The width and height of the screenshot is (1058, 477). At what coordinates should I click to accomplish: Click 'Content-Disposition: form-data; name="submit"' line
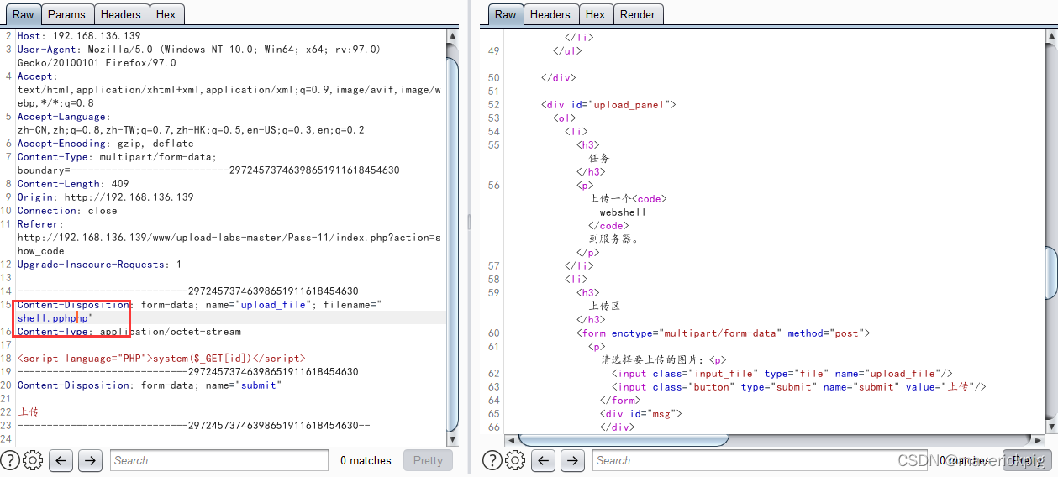(x=149, y=385)
